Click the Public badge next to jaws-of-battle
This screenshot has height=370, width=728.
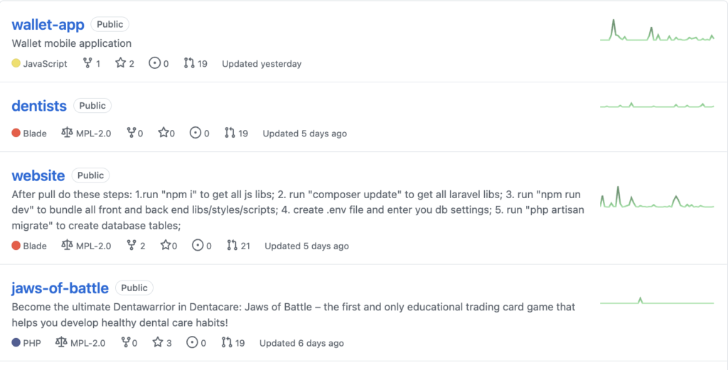134,288
